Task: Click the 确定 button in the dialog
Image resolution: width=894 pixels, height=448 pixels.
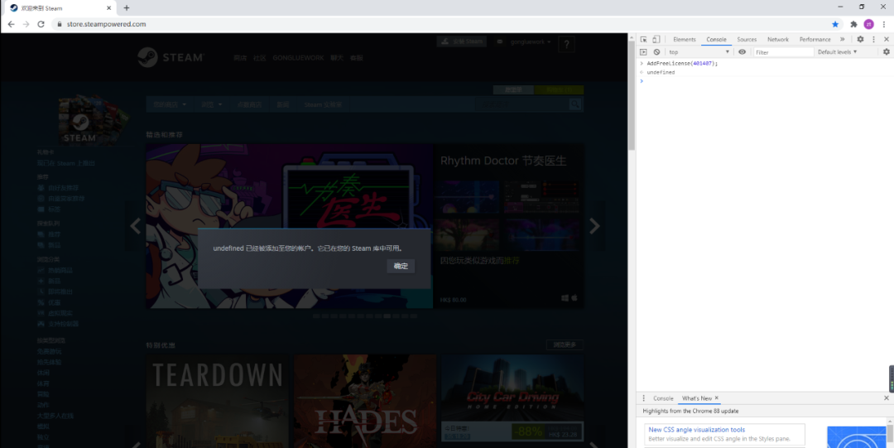Action: (x=401, y=266)
